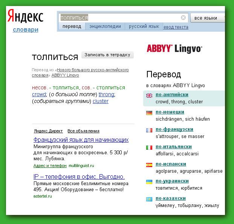Click the 'multilinguist.ru' ad address
The height and width of the screenshot is (224, 234).
(81, 166)
